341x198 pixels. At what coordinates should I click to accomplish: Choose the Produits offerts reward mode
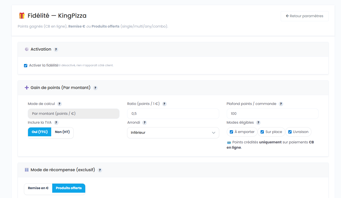tap(69, 188)
